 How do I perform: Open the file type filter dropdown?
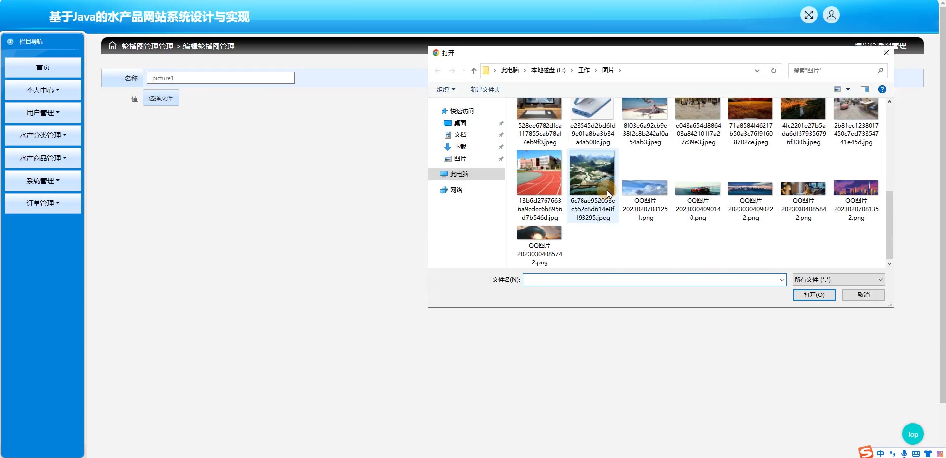coord(838,280)
